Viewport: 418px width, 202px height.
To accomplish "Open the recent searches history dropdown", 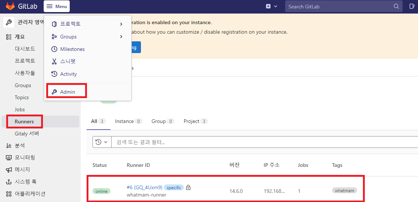I will pyautogui.click(x=102, y=142).
